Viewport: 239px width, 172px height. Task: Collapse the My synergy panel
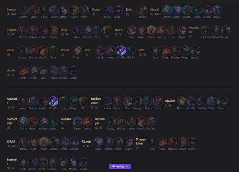[x=120, y=166]
